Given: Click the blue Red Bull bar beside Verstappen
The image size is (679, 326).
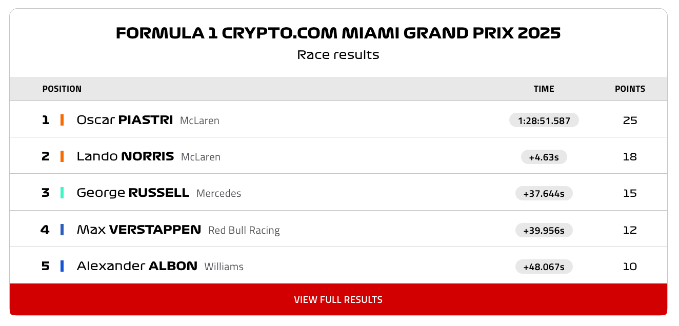Looking at the screenshot, I should (x=62, y=230).
